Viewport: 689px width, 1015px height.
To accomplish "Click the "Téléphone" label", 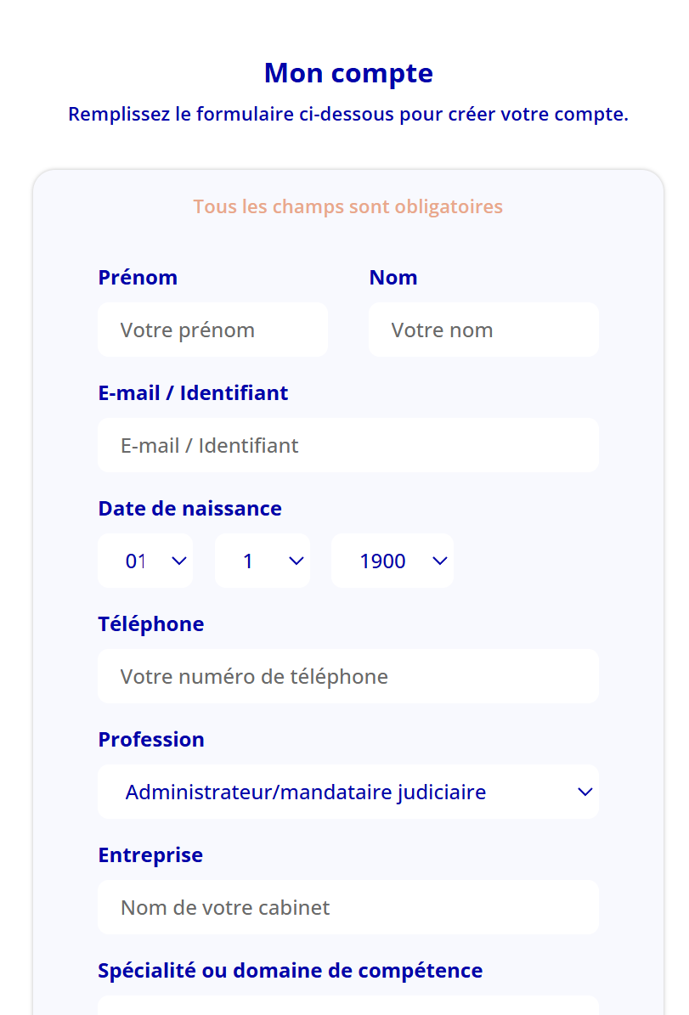I will (x=151, y=624).
